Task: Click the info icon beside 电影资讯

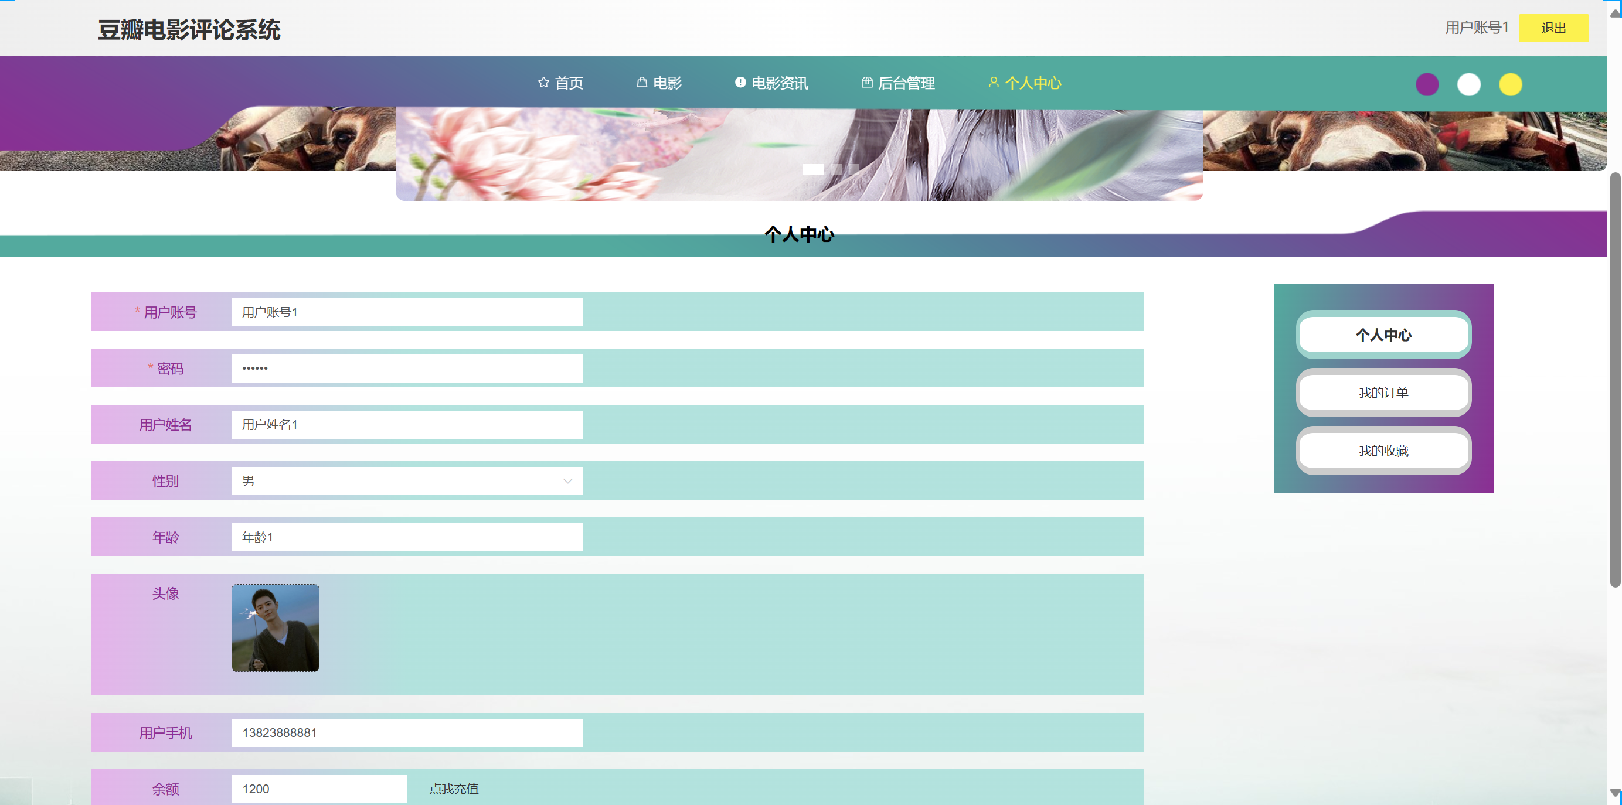Action: point(740,83)
